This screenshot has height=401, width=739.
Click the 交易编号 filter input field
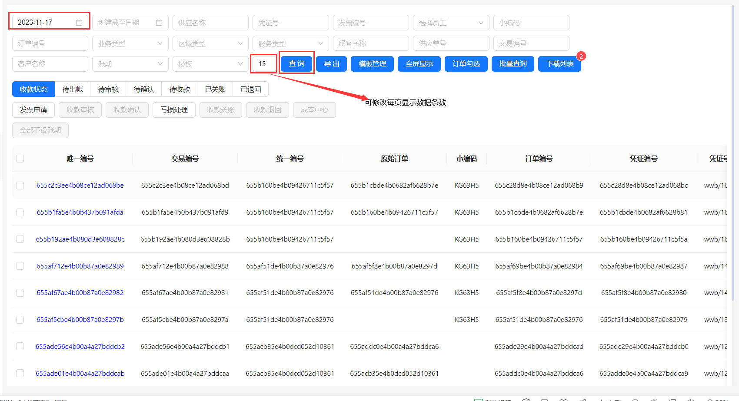pyautogui.click(x=531, y=43)
